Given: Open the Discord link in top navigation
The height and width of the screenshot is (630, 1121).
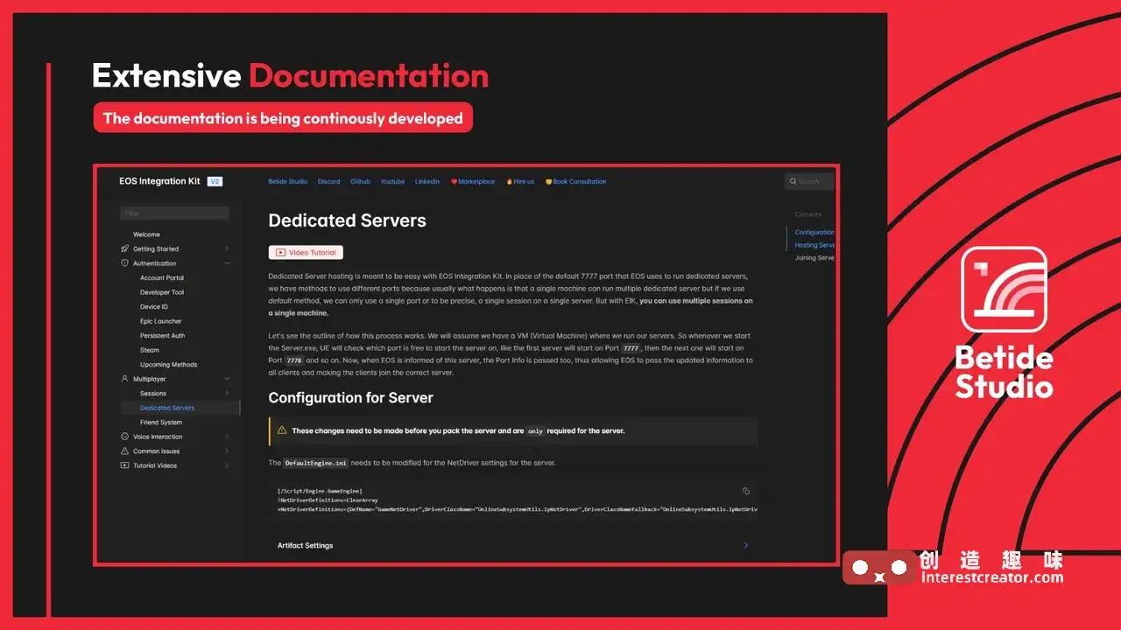Looking at the screenshot, I should pos(329,182).
